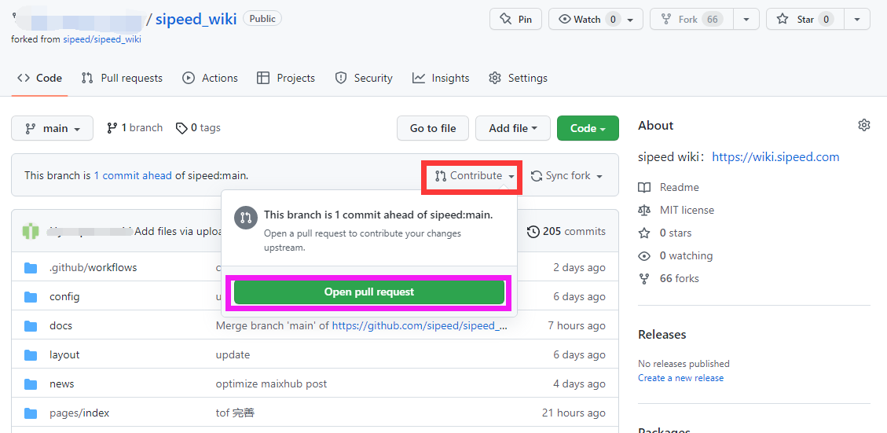887x433 pixels.
Task: Click the green Open pull request button
Action: 368,292
